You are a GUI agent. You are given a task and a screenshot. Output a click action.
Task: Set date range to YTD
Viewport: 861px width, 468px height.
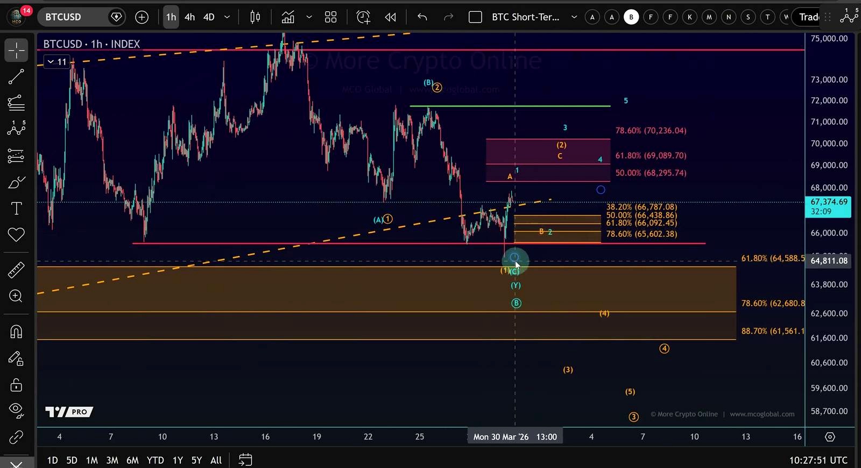(x=156, y=460)
